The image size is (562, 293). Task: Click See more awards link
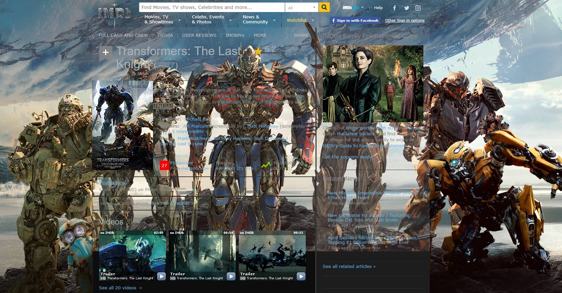click(x=170, y=203)
